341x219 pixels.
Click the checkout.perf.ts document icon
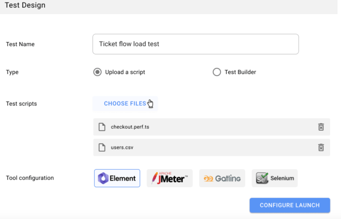(102, 127)
